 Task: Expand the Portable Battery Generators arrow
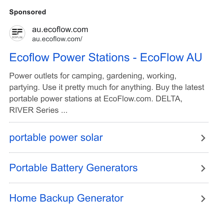click(x=203, y=168)
